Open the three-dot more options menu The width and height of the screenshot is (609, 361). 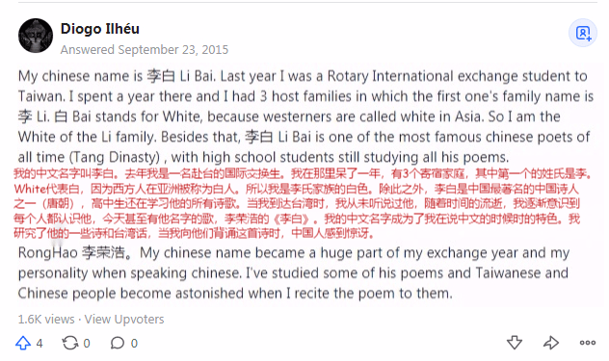tap(587, 343)
